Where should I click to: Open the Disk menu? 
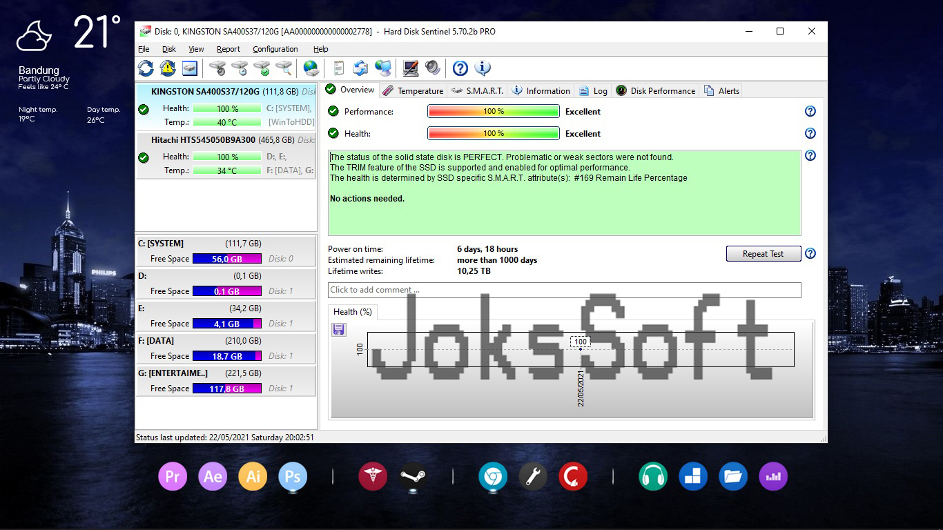click(168, 49)
